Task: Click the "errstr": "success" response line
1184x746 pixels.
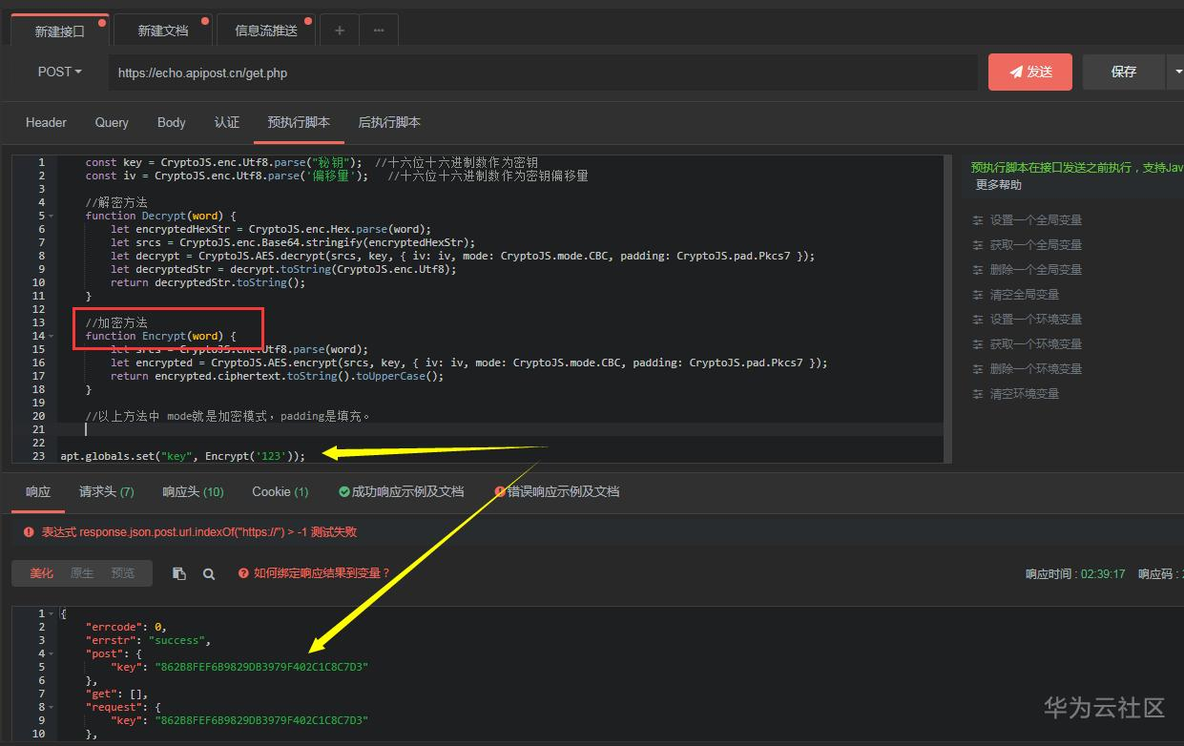Action: coord(148,640)
